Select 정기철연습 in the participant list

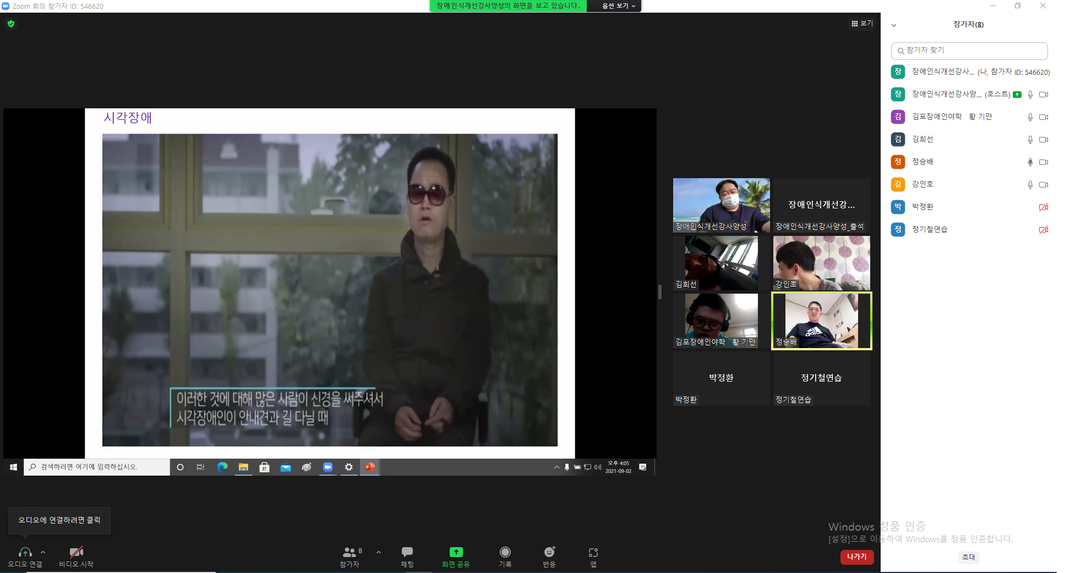(969, 229)
